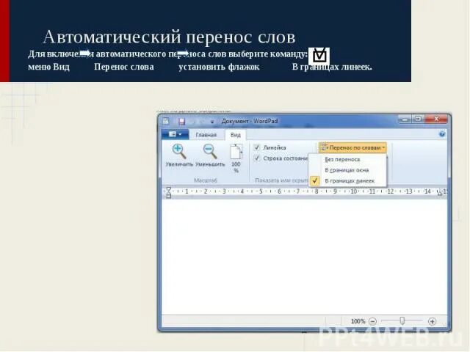Open the blue WordPad application menu button

(175, 134)
